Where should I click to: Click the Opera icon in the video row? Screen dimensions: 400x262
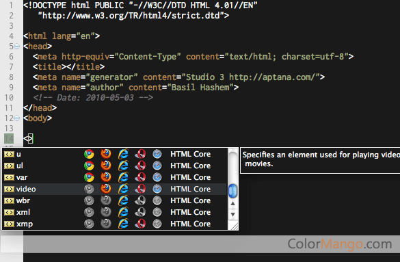(140, 189)
